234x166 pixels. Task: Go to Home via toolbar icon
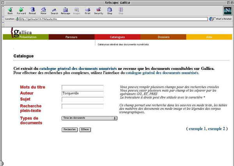click(43, 11)
